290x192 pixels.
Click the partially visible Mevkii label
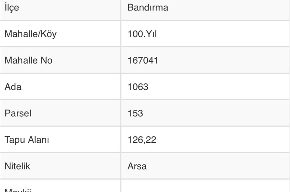18,190
